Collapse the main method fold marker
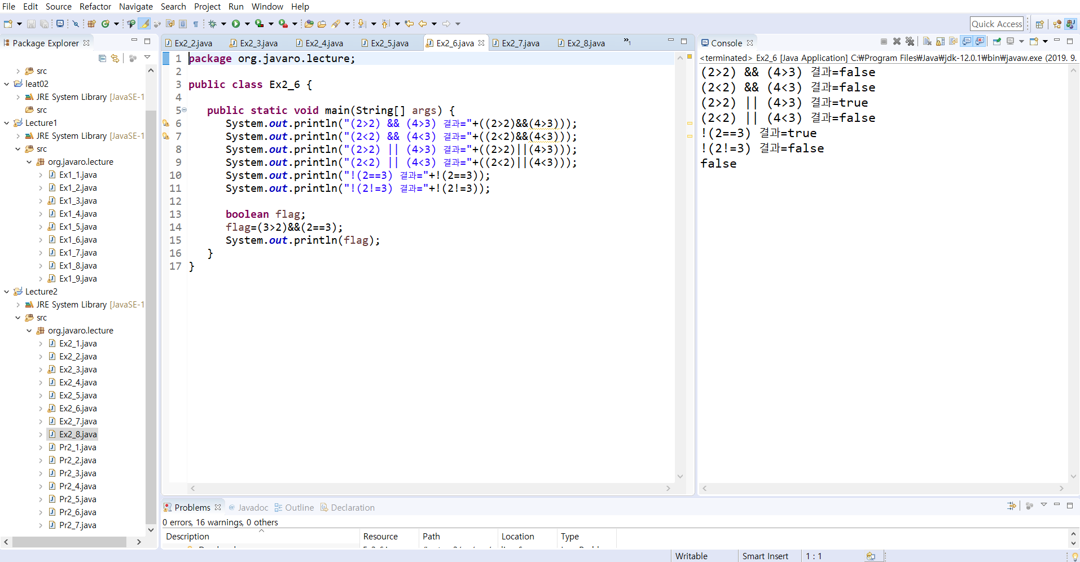This screenshot has width=1080, height=562. 184,110
